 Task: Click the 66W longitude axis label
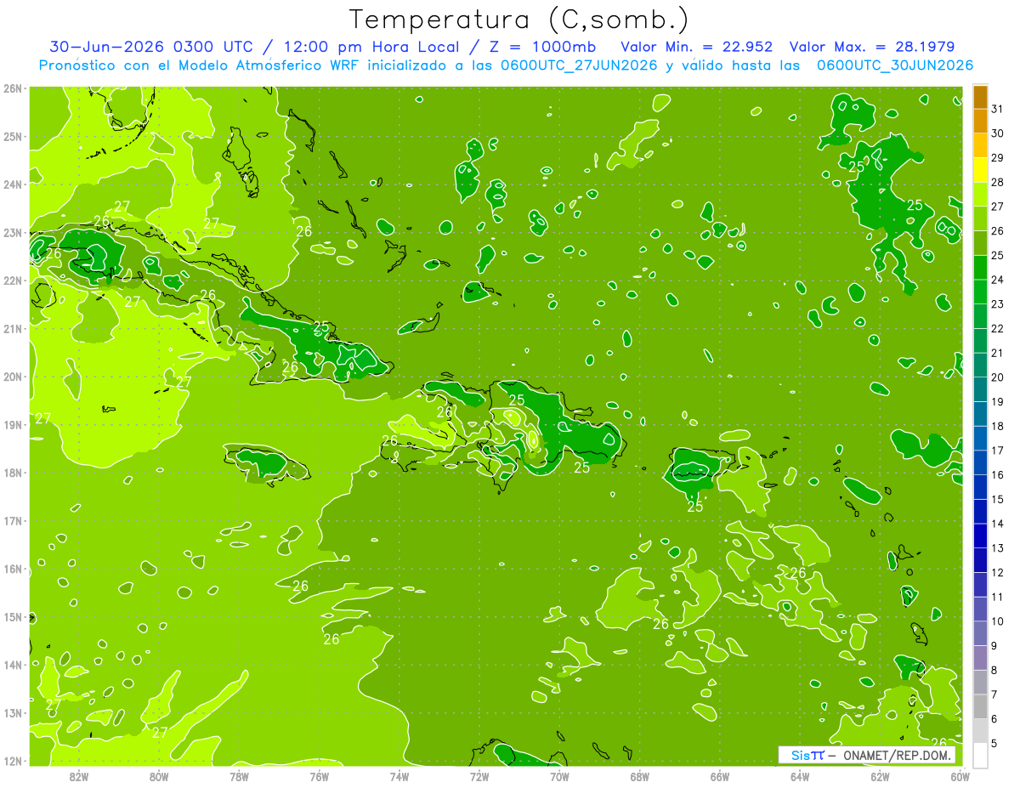point(719,776)
